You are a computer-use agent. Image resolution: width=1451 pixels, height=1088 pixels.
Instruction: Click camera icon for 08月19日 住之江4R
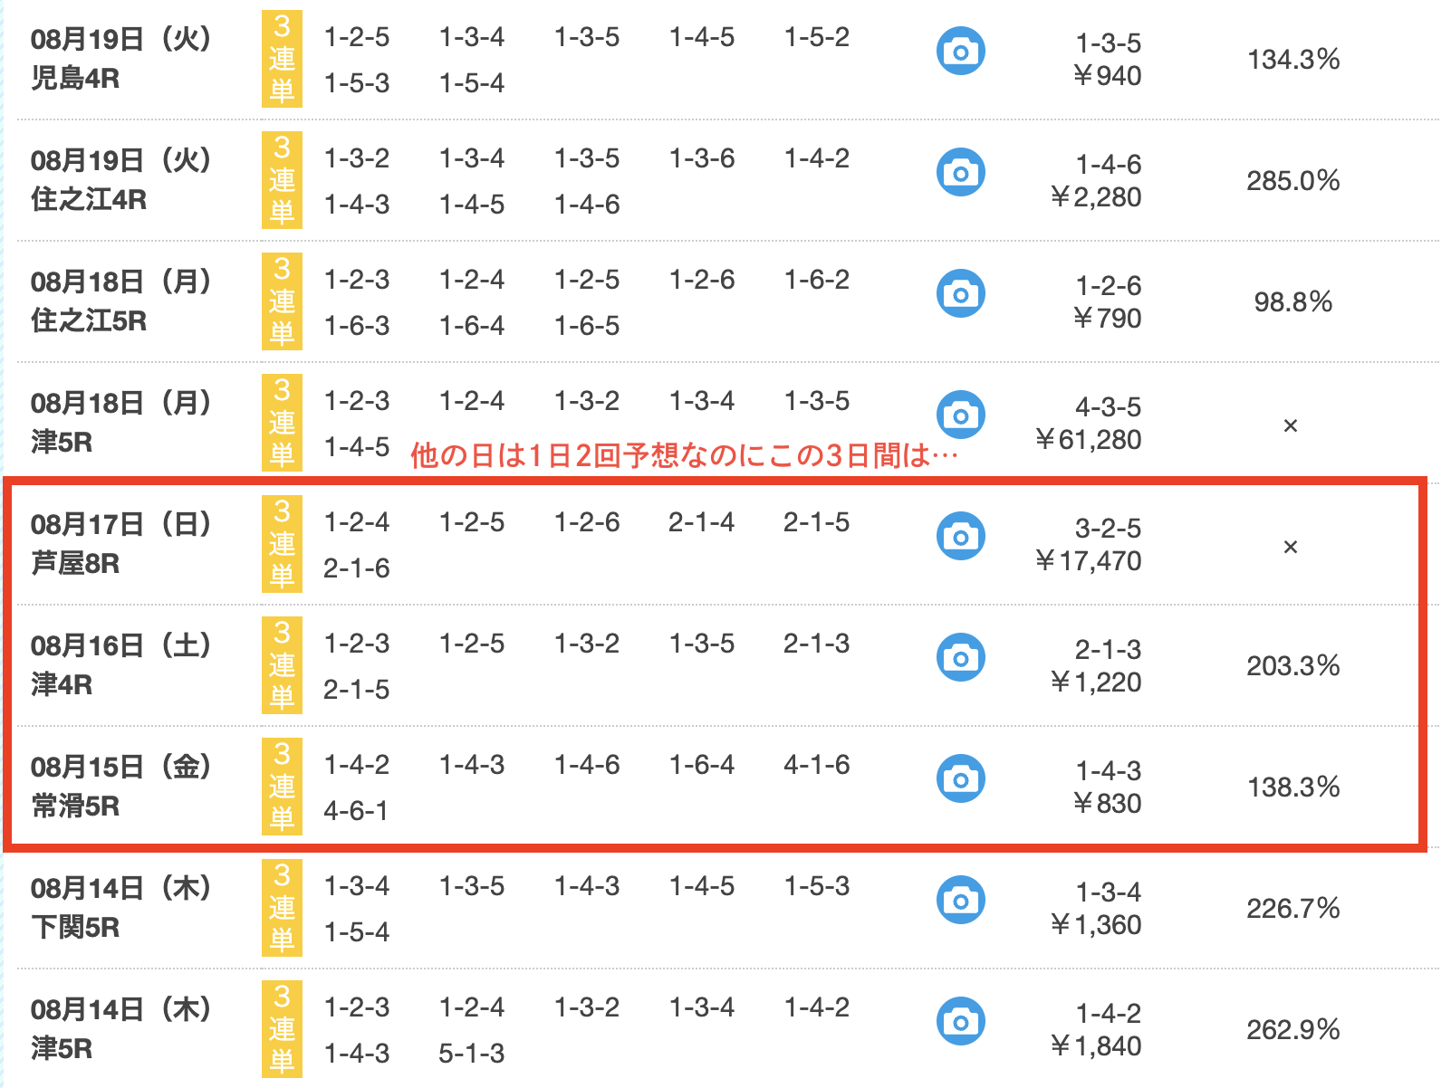click(x=960, y=173)
